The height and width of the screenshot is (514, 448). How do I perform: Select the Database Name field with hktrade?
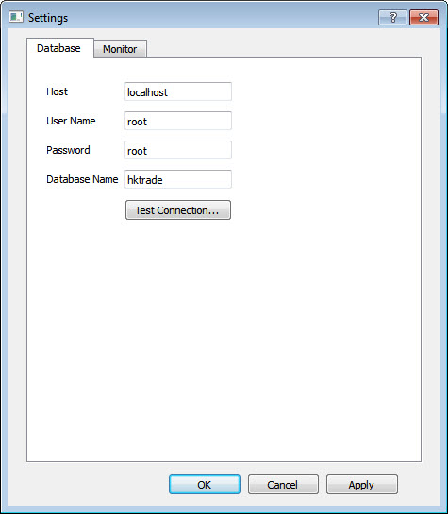(178, 179)
